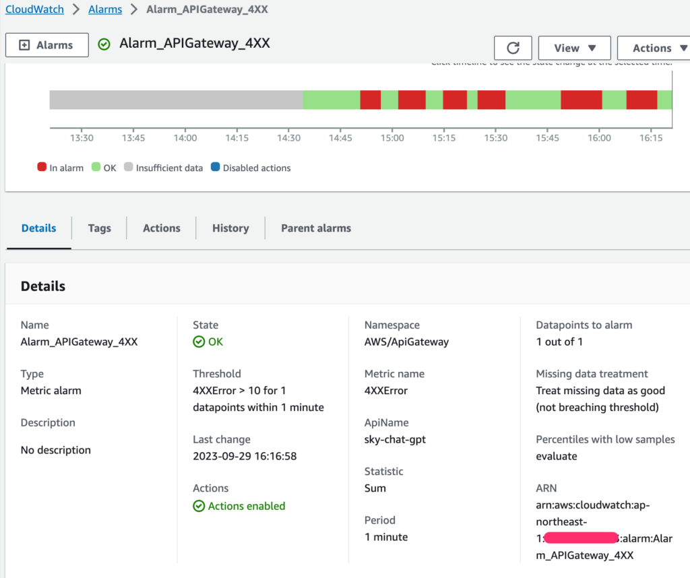Open the Parent alarms tab
This screenshot has width=690, height=578.
point(316,228)
